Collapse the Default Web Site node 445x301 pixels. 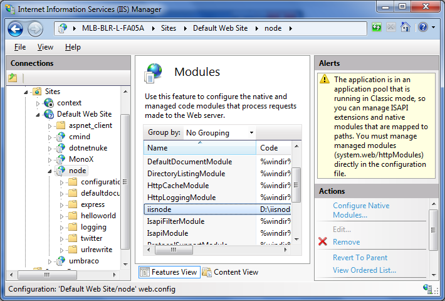click(x=38, y=115)
